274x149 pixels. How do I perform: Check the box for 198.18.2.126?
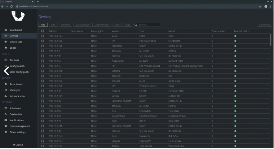[x=43, y=46]
